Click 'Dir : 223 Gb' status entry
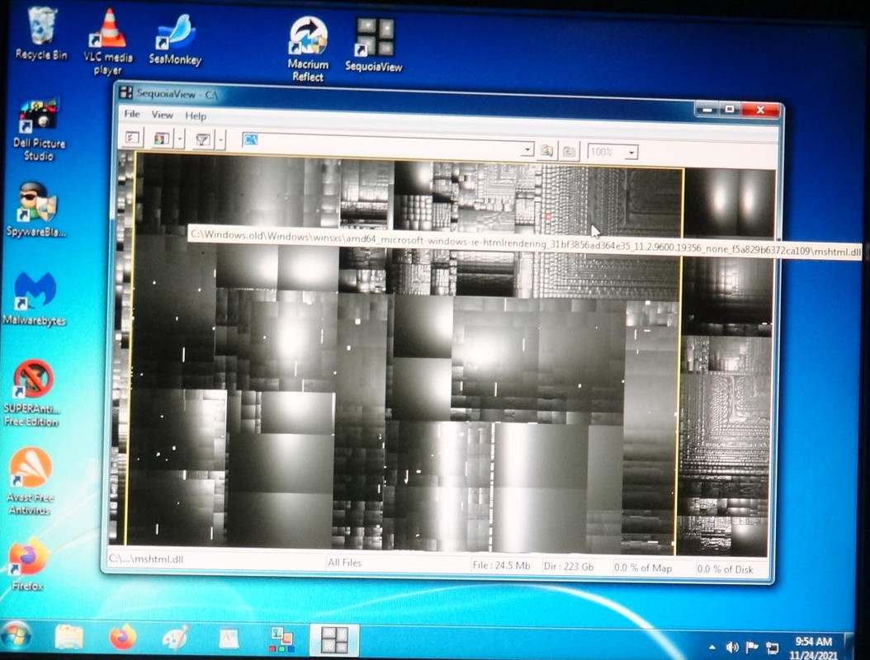The height and width of the screenshot is (660, 870). click(x=569, y=566)
